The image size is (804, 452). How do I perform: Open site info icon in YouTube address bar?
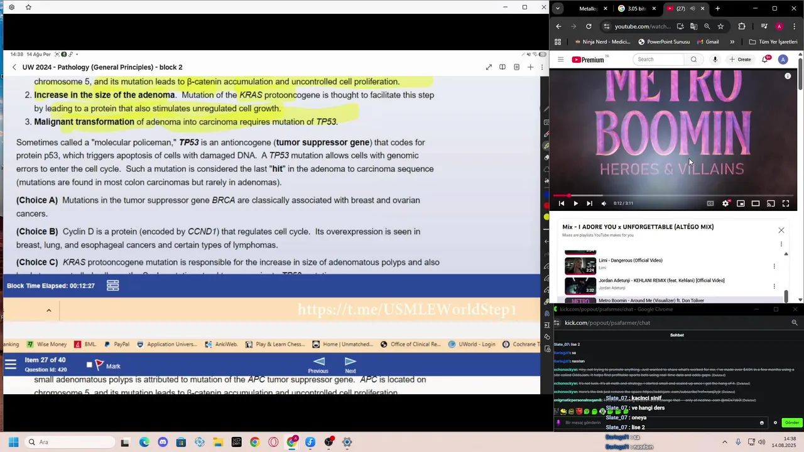606,26
